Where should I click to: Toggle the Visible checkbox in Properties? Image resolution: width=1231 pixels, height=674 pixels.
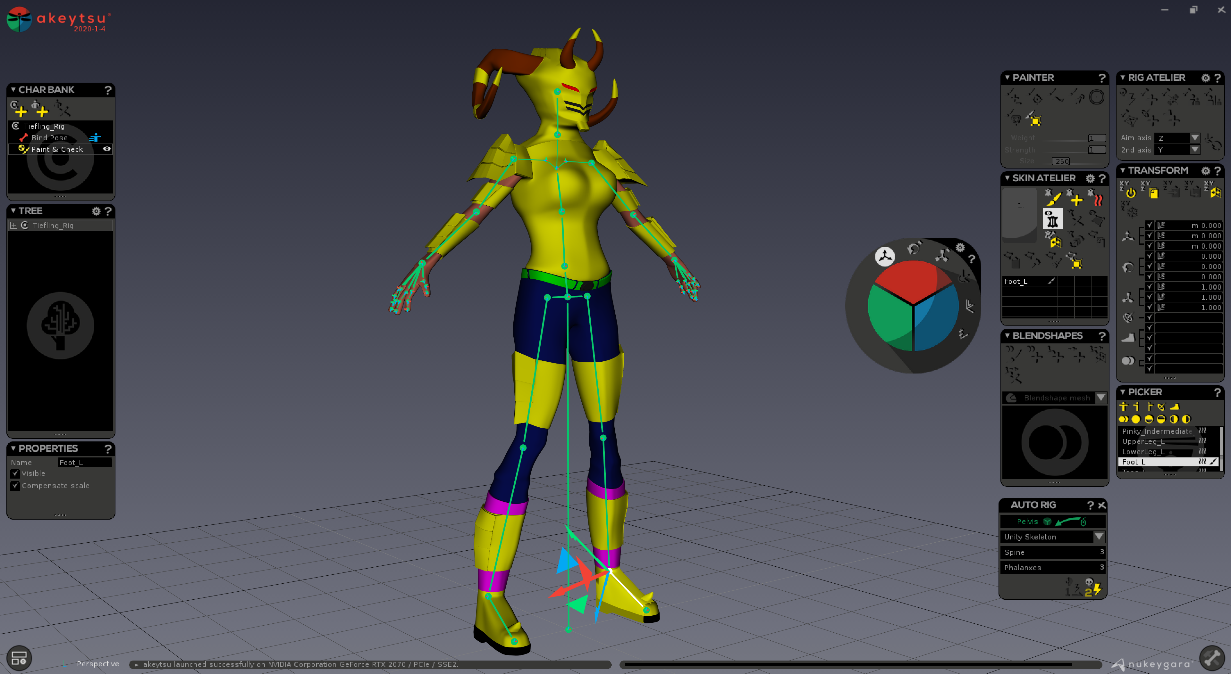pyautogui.click(x=15, y=473)
